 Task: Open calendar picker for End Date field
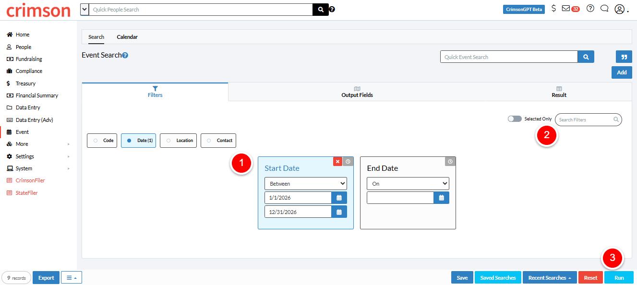441,198
